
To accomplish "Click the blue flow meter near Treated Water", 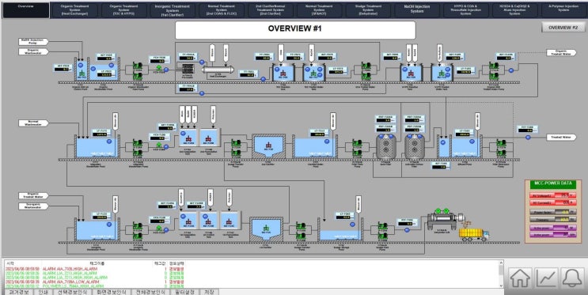I will [528, 138].
